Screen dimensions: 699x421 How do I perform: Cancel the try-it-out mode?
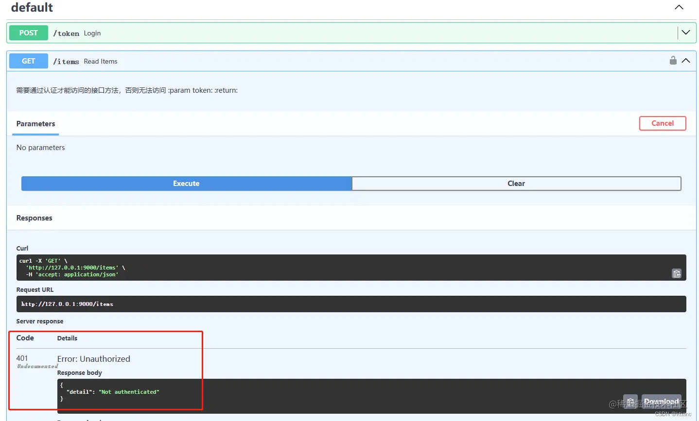(662, 123)
